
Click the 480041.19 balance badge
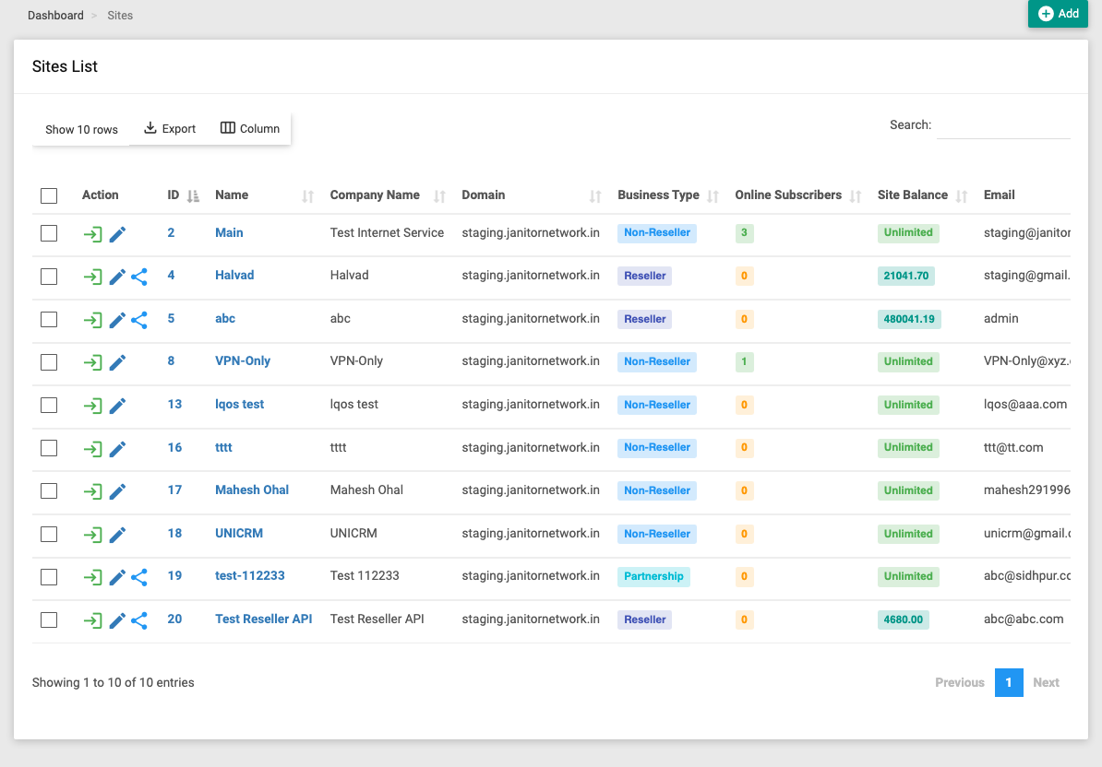[x=909, y=319]
